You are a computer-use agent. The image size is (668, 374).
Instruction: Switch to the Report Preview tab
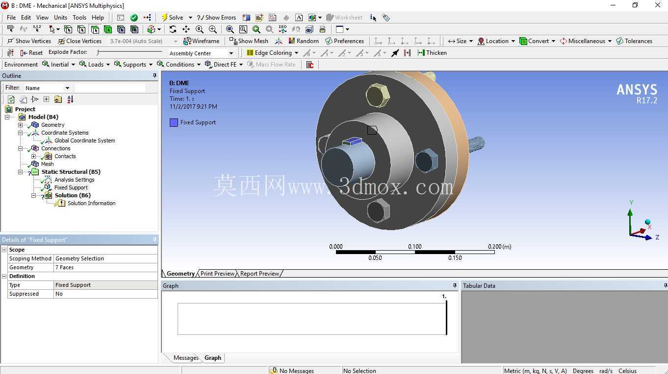click(259, 274)
